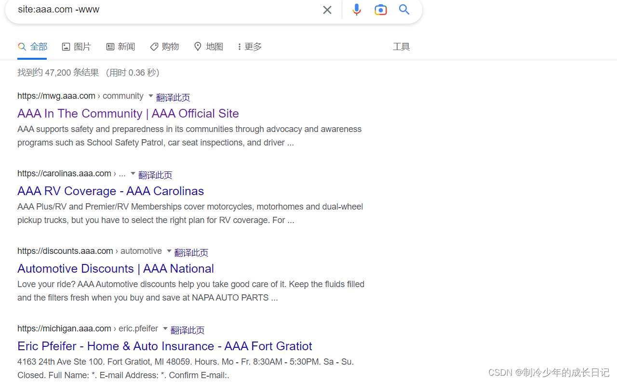617x382 pixels.
Task: Open Automotive Discounts | AAA National link
Action: 116,268
